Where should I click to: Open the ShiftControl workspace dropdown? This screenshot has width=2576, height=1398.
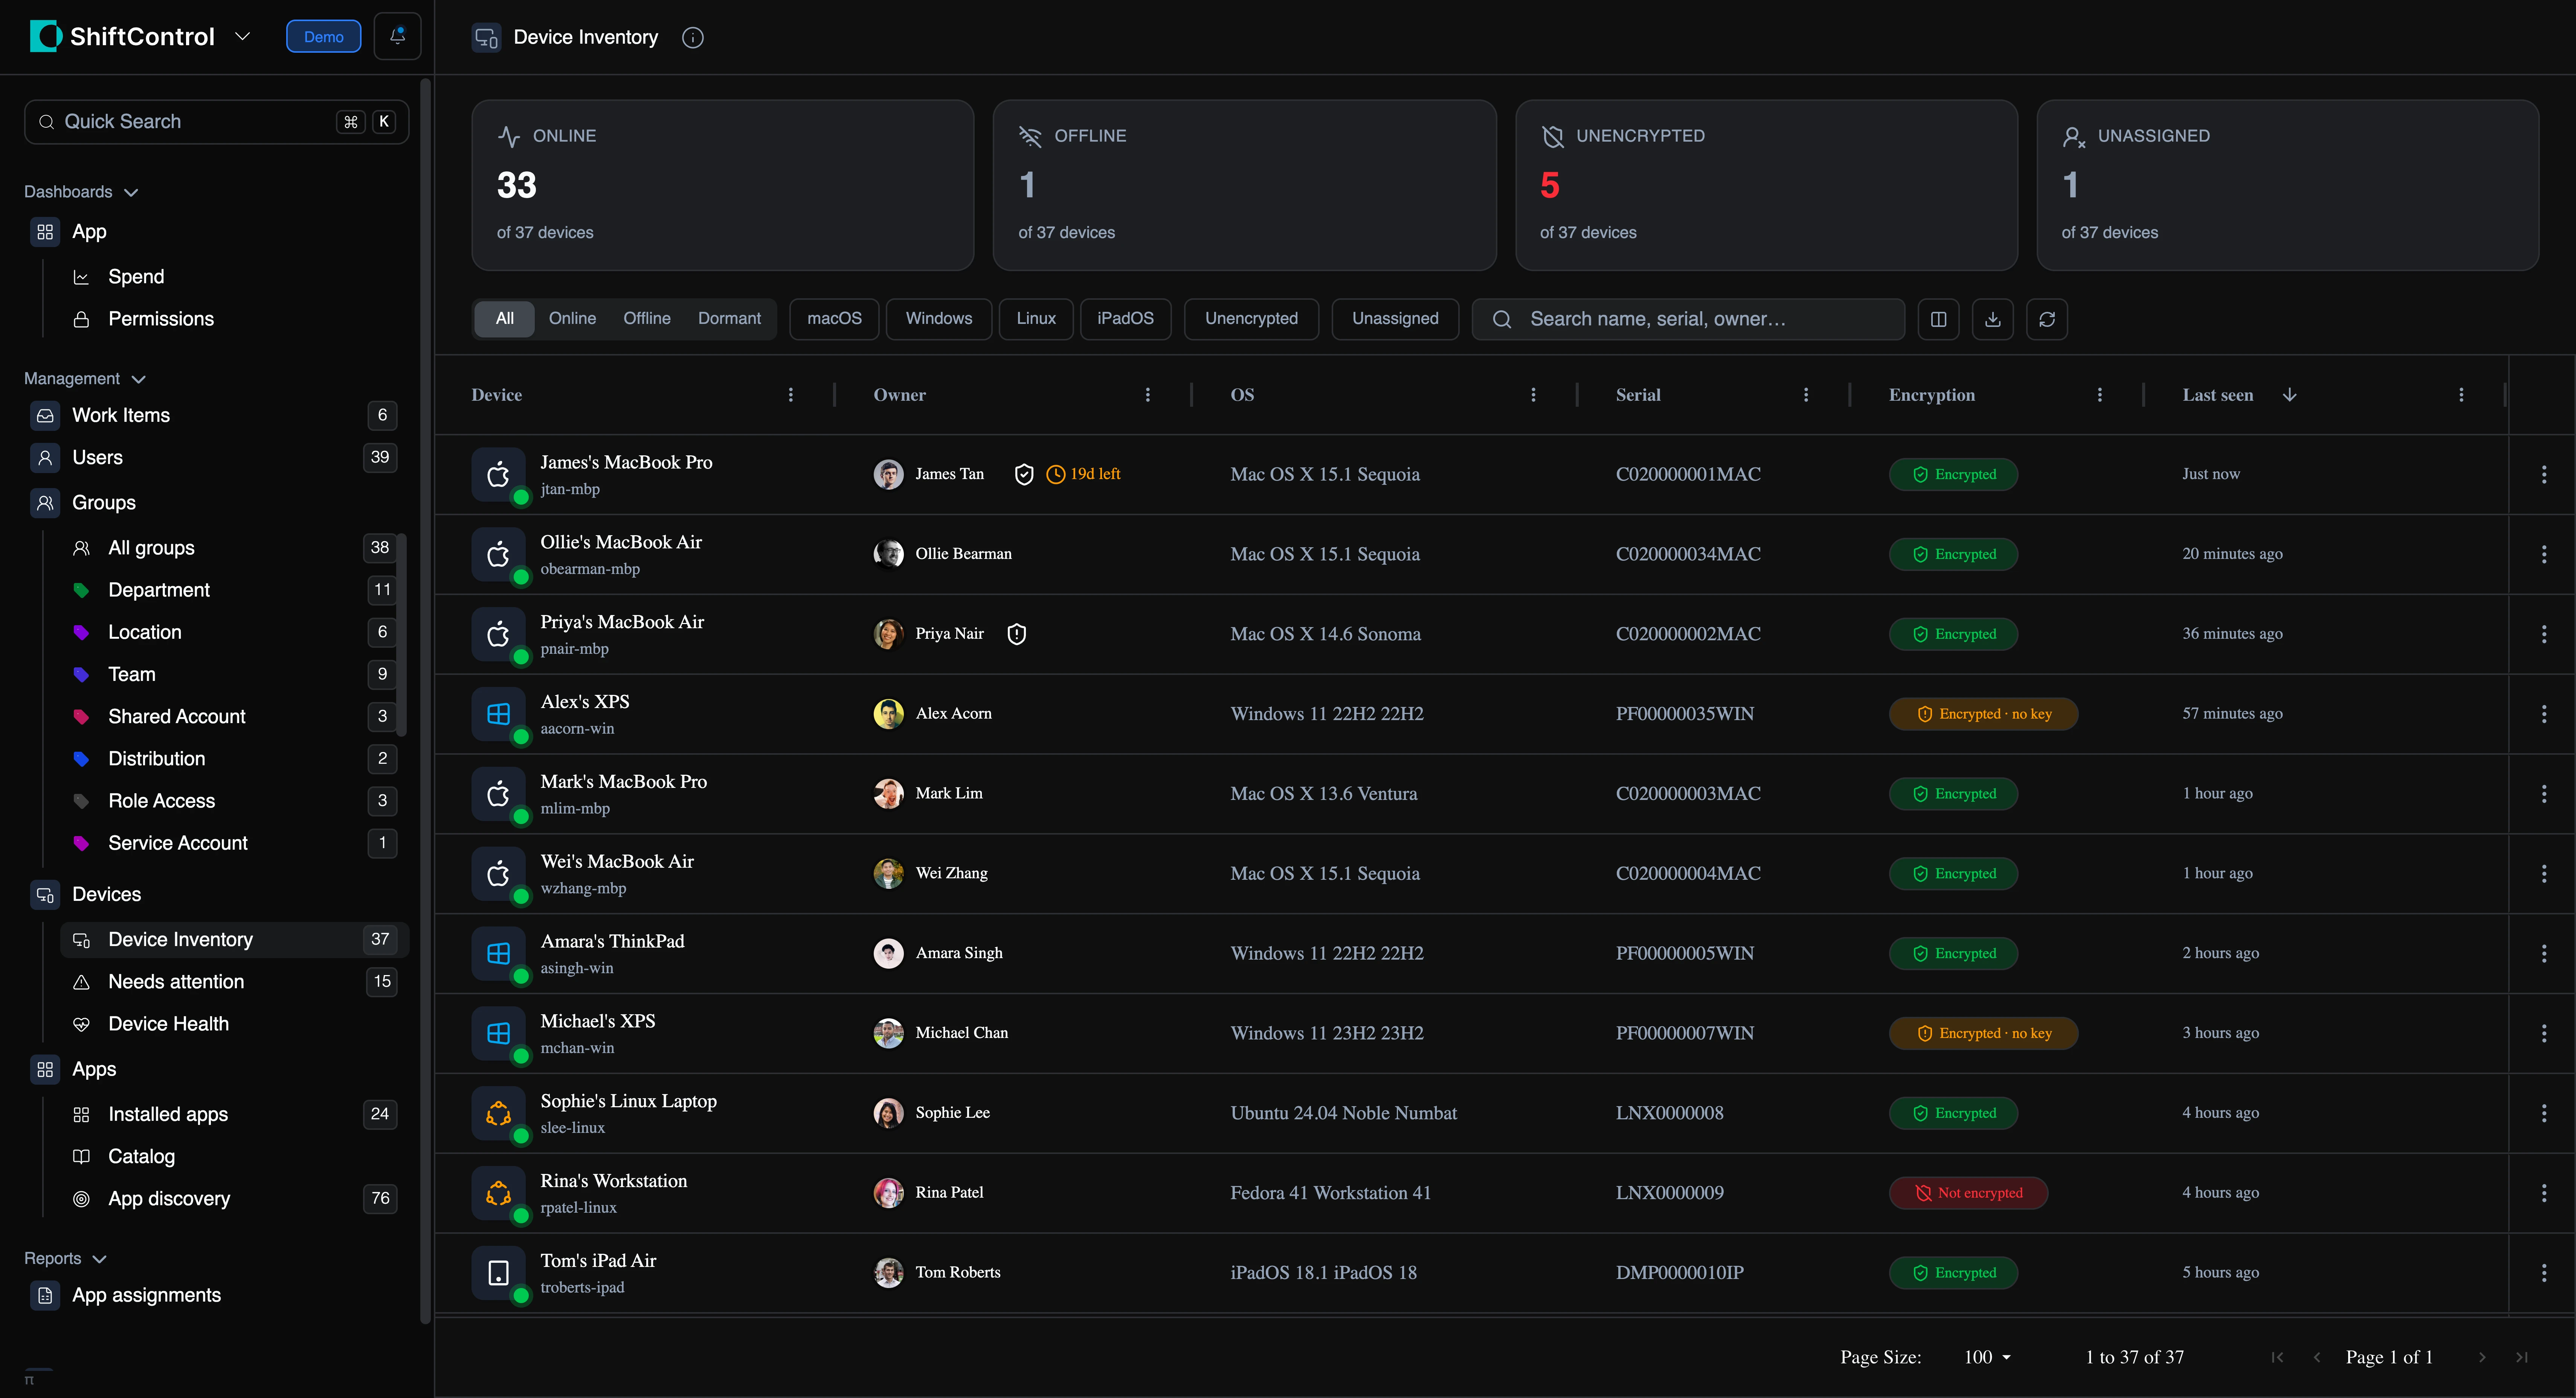point(242,37)
